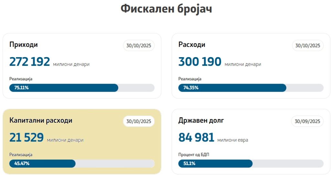Click the "Фискален бројач" page title
This screenshot has width=331, height=175.
166,9
